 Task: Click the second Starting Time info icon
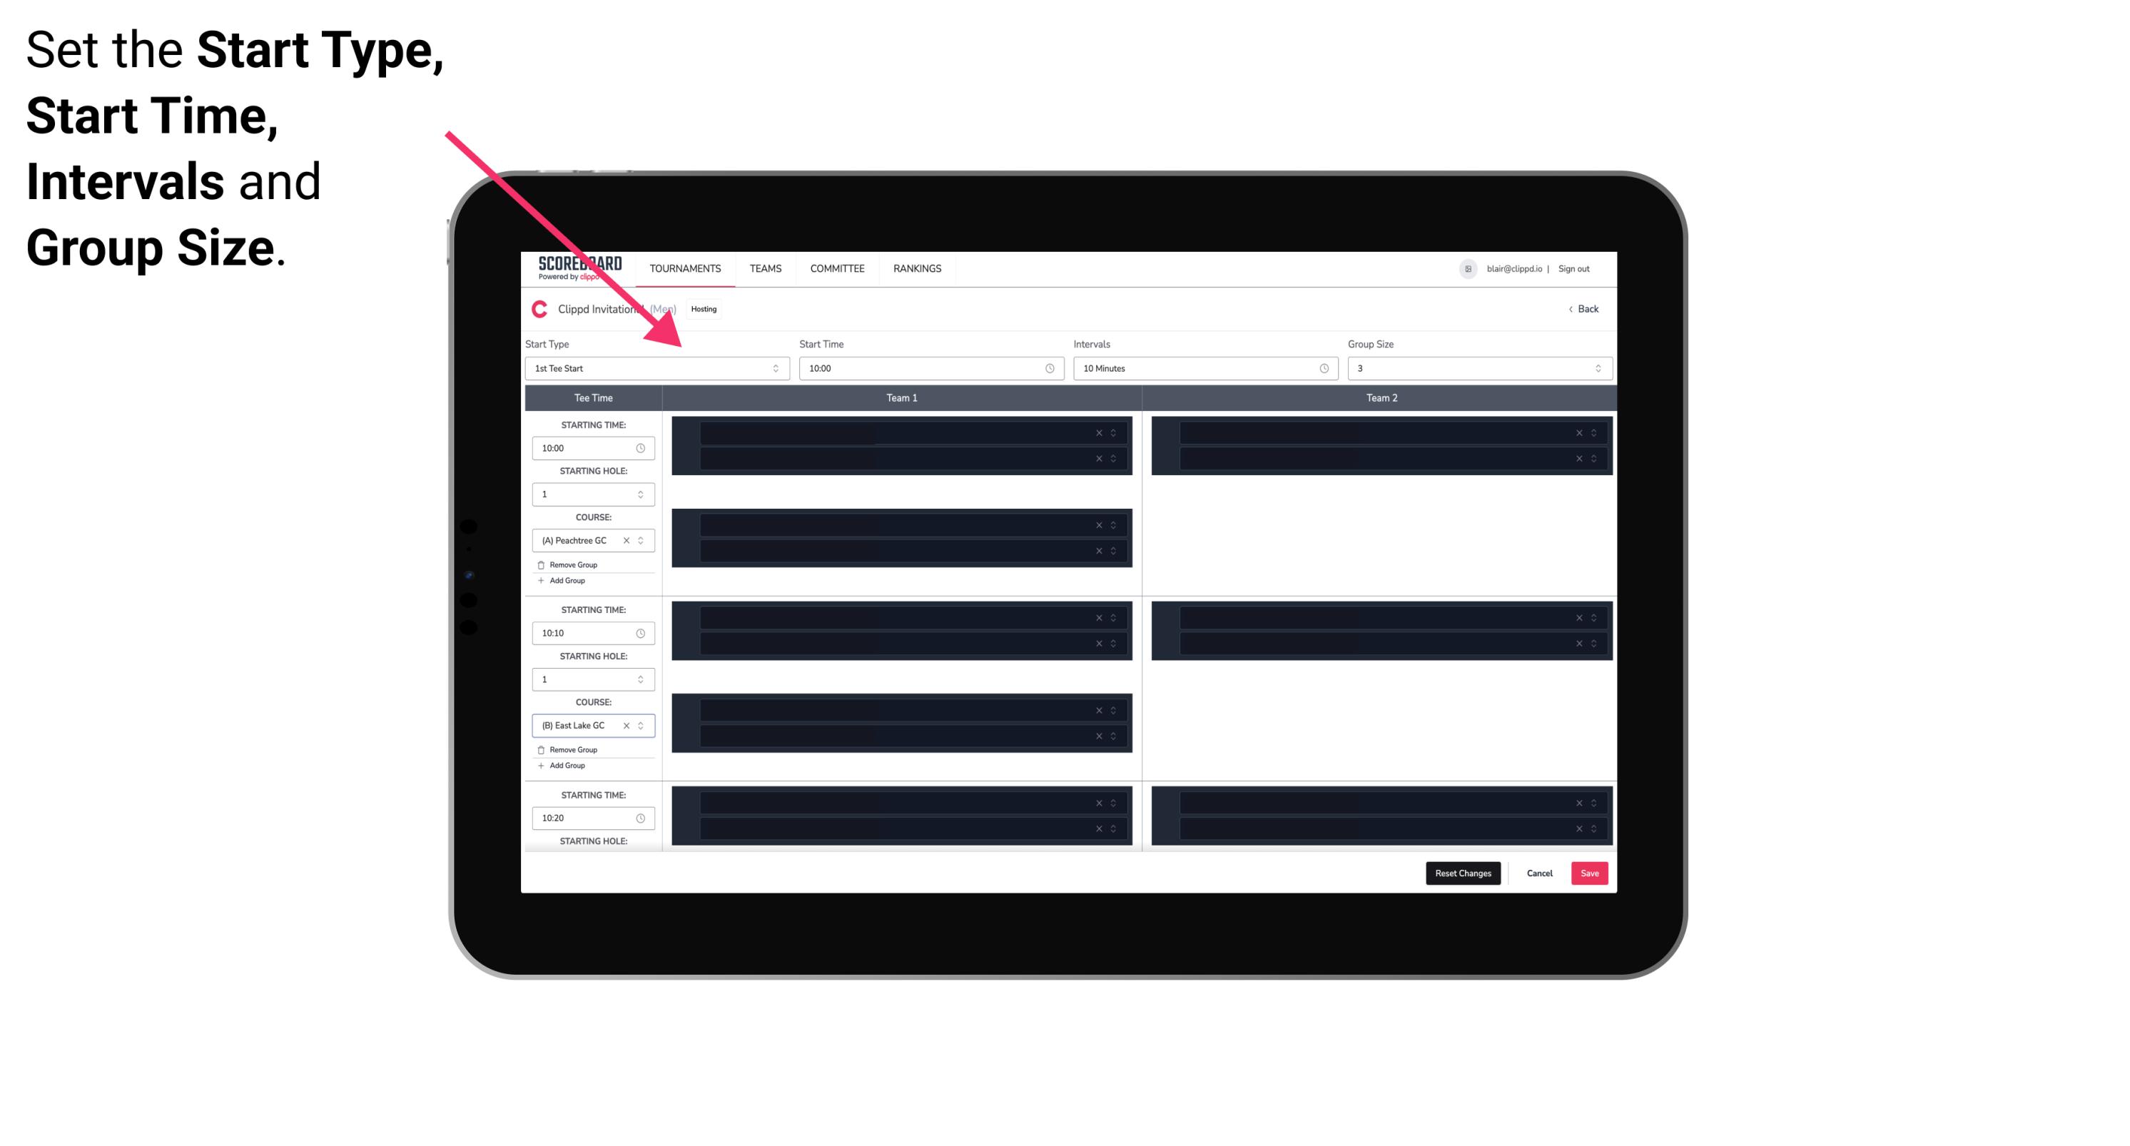[x=643, y=634]
